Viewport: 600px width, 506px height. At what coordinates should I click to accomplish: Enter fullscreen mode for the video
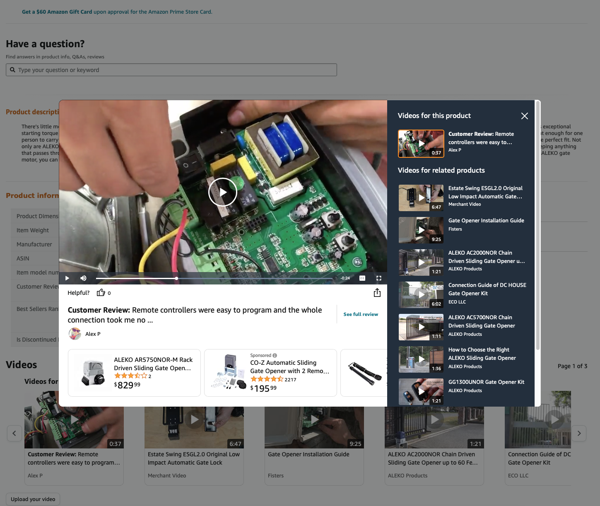378,278
